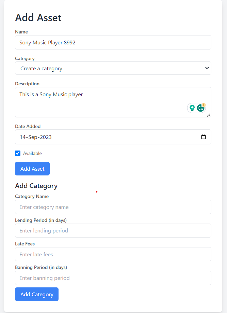Click the Name field label
The width and height of the screenshot is (227, 313).
tap(21, 32)
